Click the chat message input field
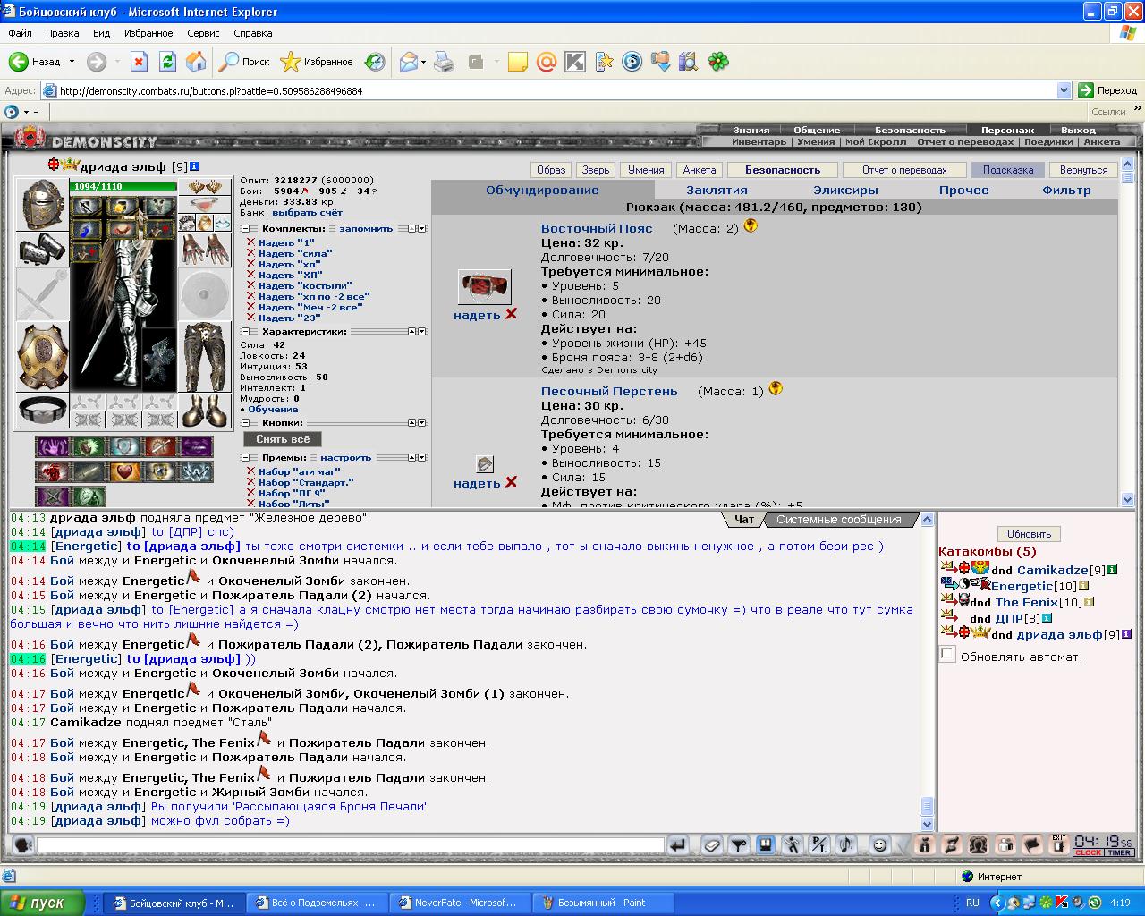The width and height of the screenshot is (1145, 916). [x=350, y=844]
